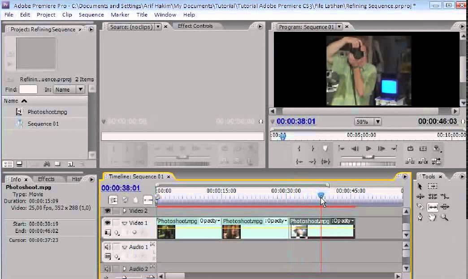This screenshot has height=279, width=468.
Task: Toggle track lock for Video 2
Action: [117, 211]
